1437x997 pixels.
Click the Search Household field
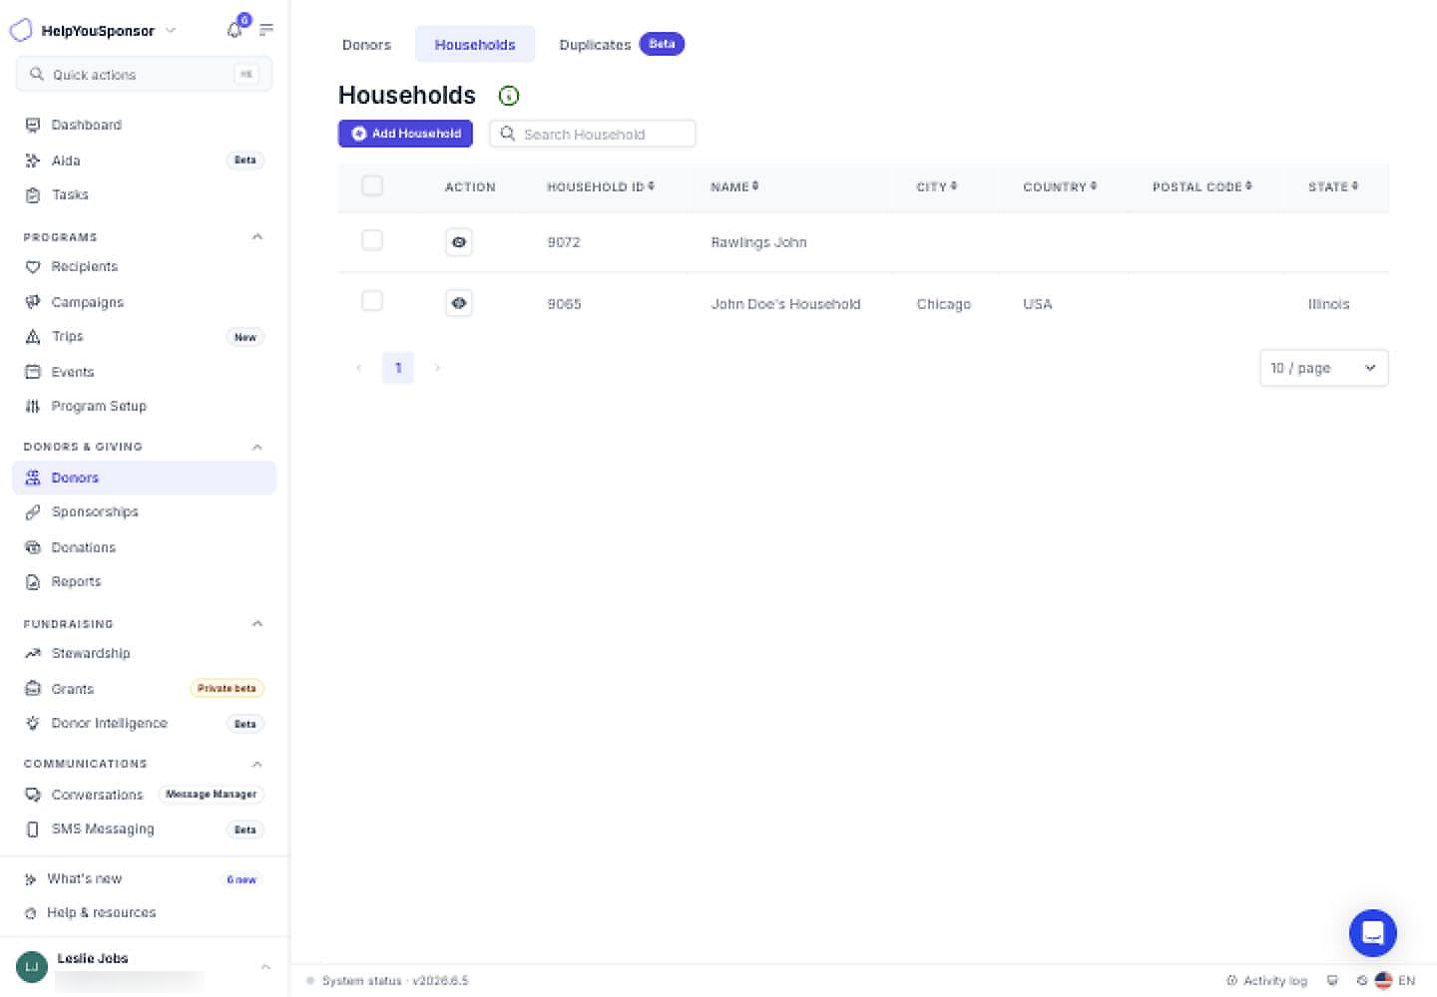point(593,134)
